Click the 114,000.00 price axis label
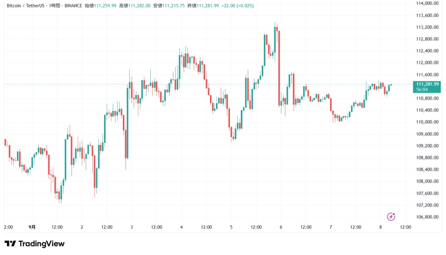Image resolution: width=446 pixels, height=255 pixels. 427,3
